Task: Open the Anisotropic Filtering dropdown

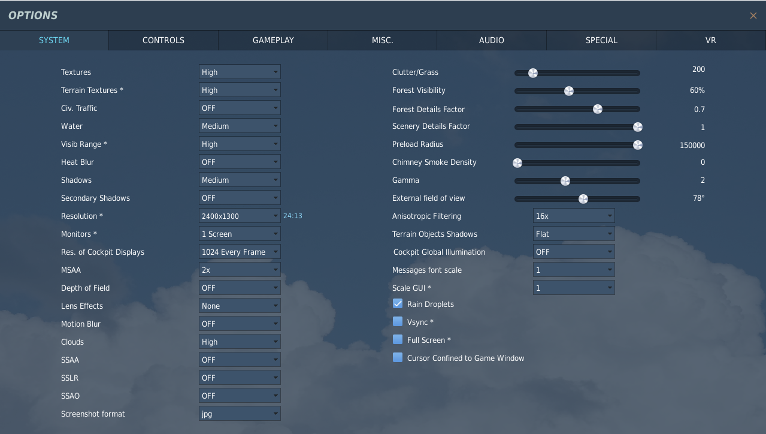Action: 574,216
